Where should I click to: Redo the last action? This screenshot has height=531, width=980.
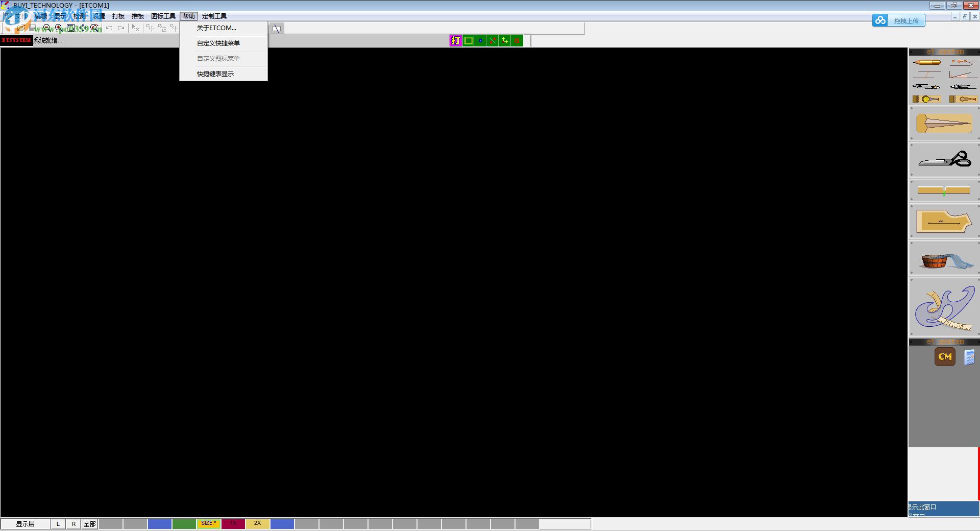tap(121, 28)
